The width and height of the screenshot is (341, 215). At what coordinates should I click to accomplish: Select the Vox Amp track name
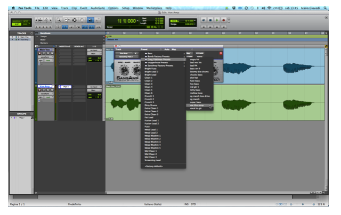click(x=45, y=86)
